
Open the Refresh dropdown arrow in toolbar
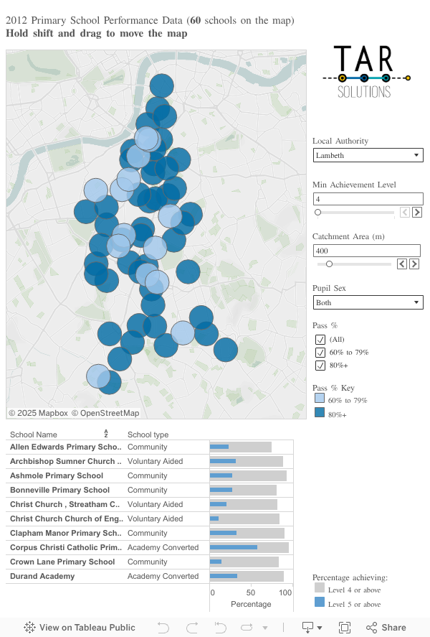tap(264, 627)
